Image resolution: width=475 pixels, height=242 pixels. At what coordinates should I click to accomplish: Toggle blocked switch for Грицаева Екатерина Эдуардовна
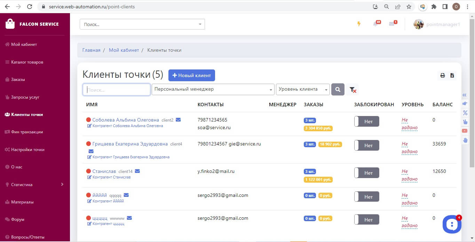coord(366,145)
